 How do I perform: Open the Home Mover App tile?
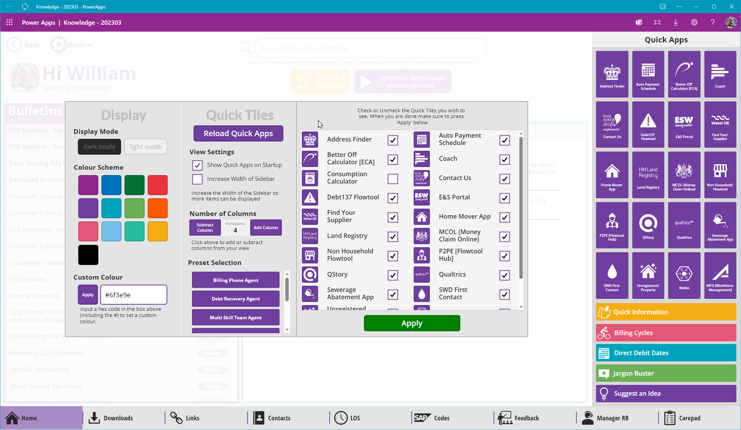coord(612,175)
